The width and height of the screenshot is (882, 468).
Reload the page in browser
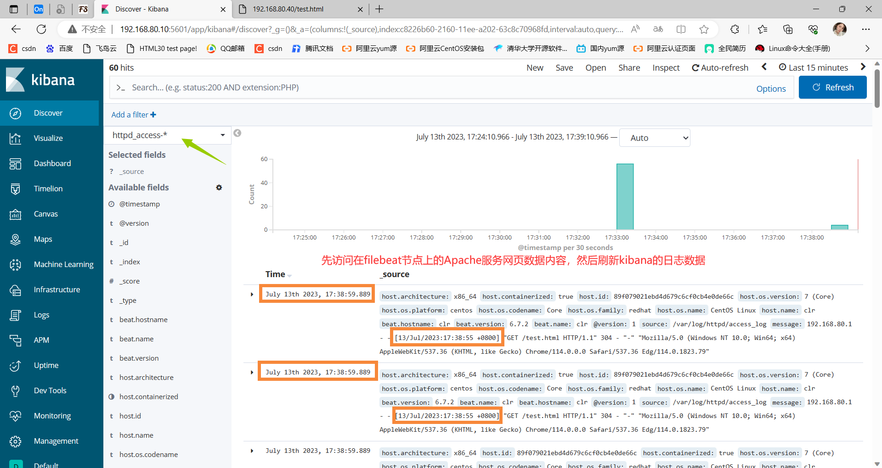41,29
